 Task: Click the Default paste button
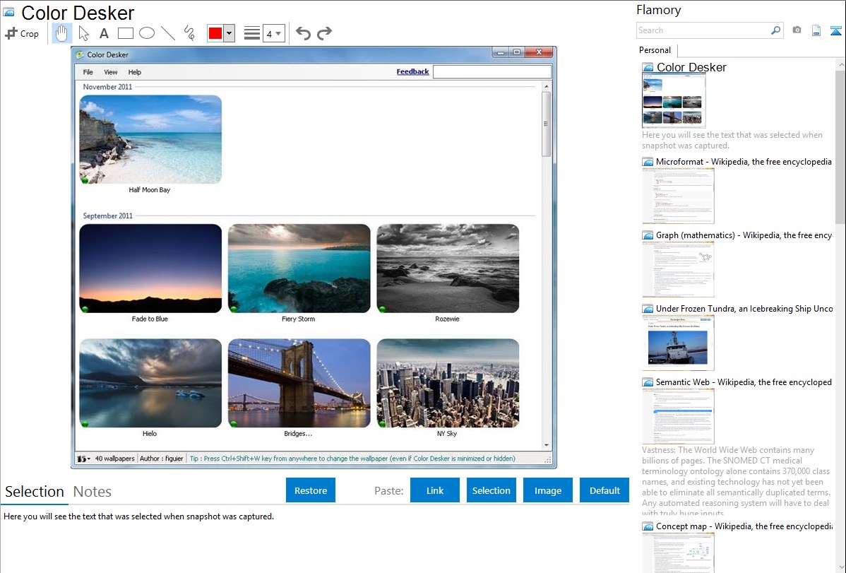(x=604, y=490)
